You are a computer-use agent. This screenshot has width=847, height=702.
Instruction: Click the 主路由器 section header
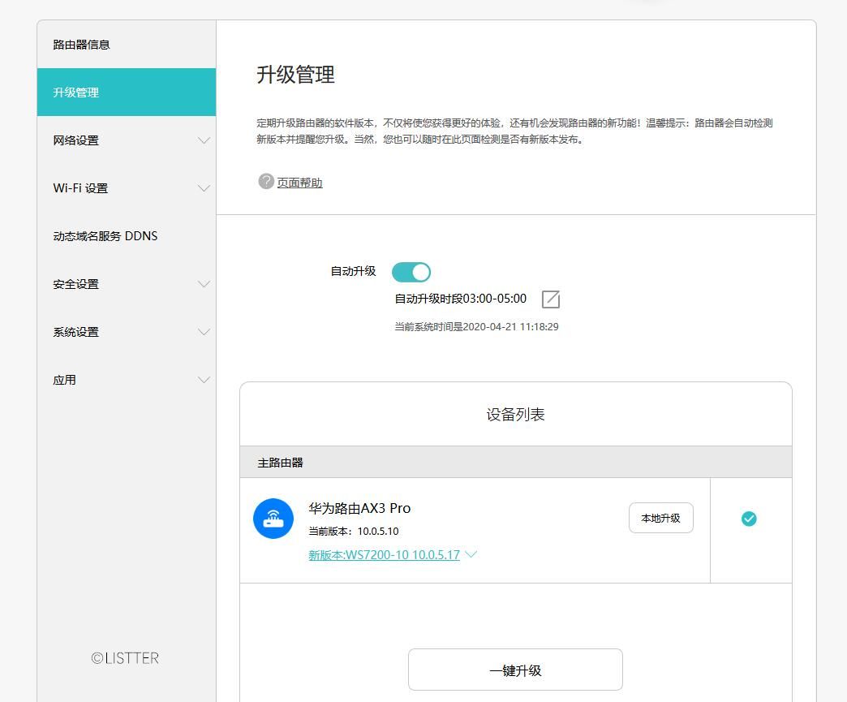(280, 462)
